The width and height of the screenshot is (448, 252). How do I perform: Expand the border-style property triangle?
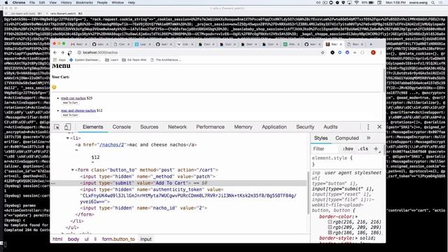356,238
